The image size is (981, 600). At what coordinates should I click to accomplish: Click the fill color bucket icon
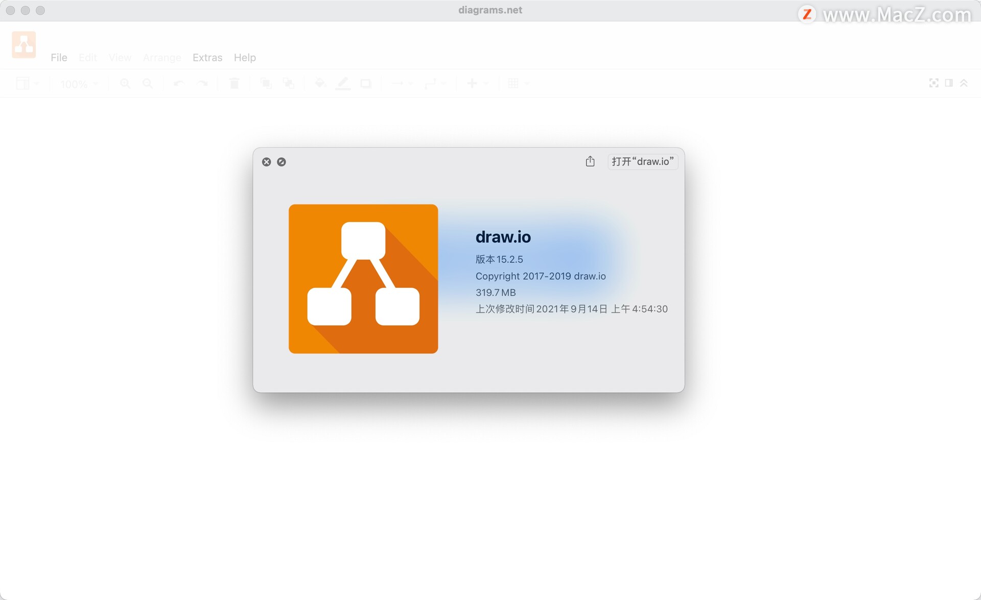320,83
